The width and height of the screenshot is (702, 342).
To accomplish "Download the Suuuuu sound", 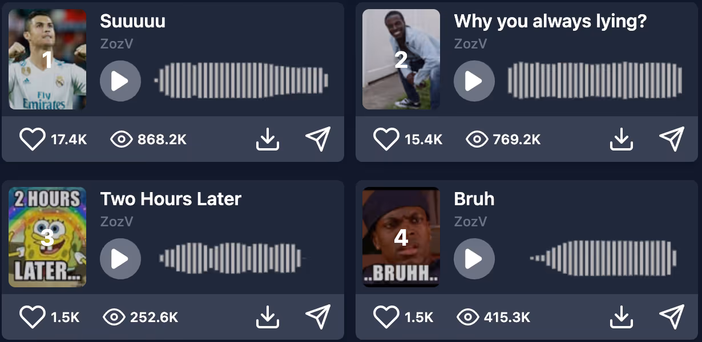I will (x=268, y=139).
